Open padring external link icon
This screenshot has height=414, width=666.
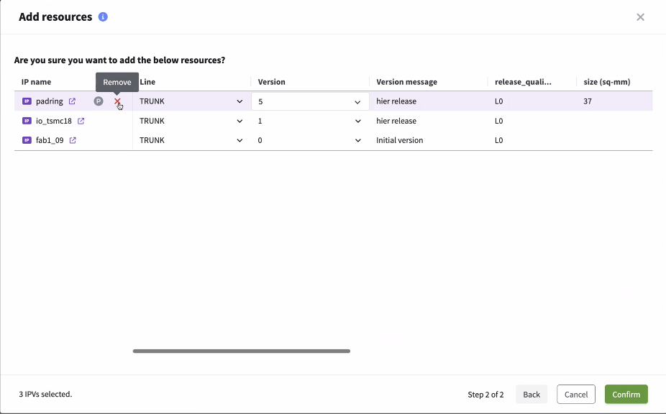[x=72, y=101]
